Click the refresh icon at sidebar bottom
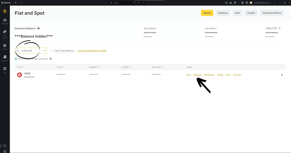Image resolution: width=291 pixels, height=153 pixels. (x=5, y=146)
